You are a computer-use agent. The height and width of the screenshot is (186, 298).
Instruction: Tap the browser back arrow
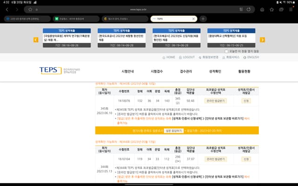[7, 9]
